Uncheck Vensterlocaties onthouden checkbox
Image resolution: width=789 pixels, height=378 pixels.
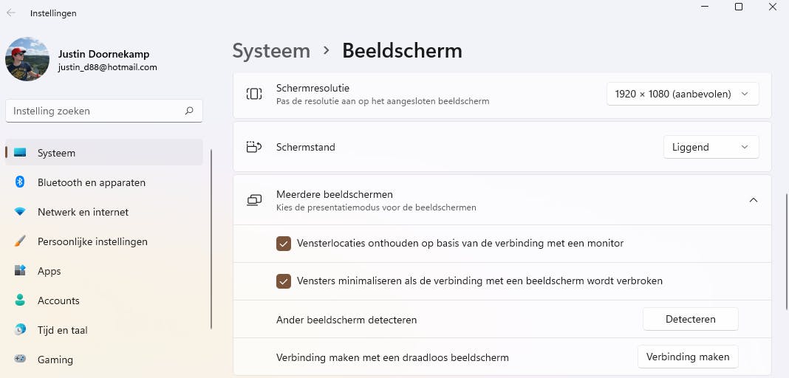283,243
